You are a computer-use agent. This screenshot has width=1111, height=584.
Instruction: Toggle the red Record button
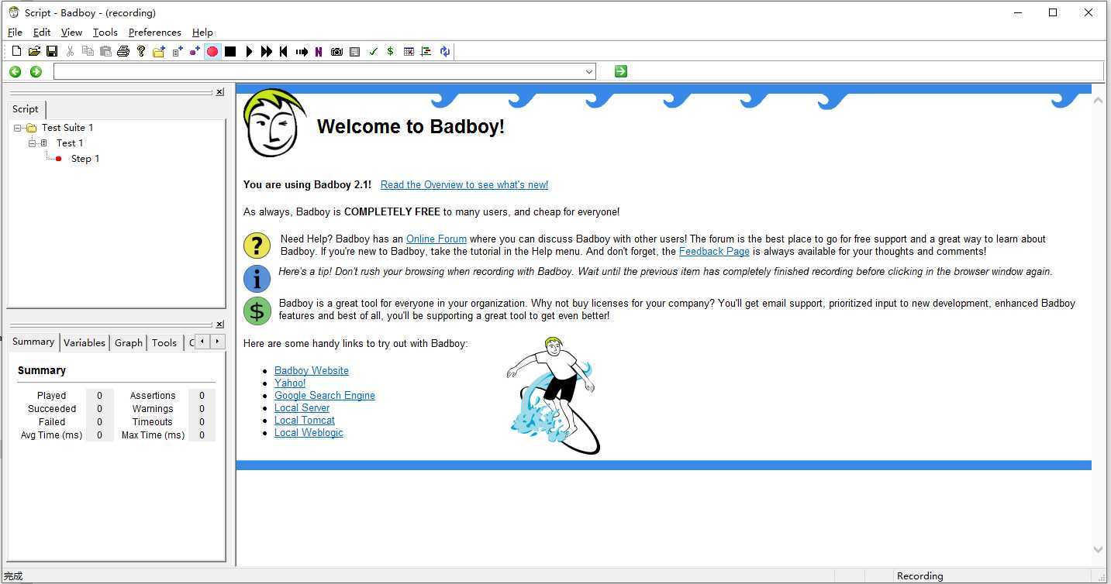coord(212,51)
